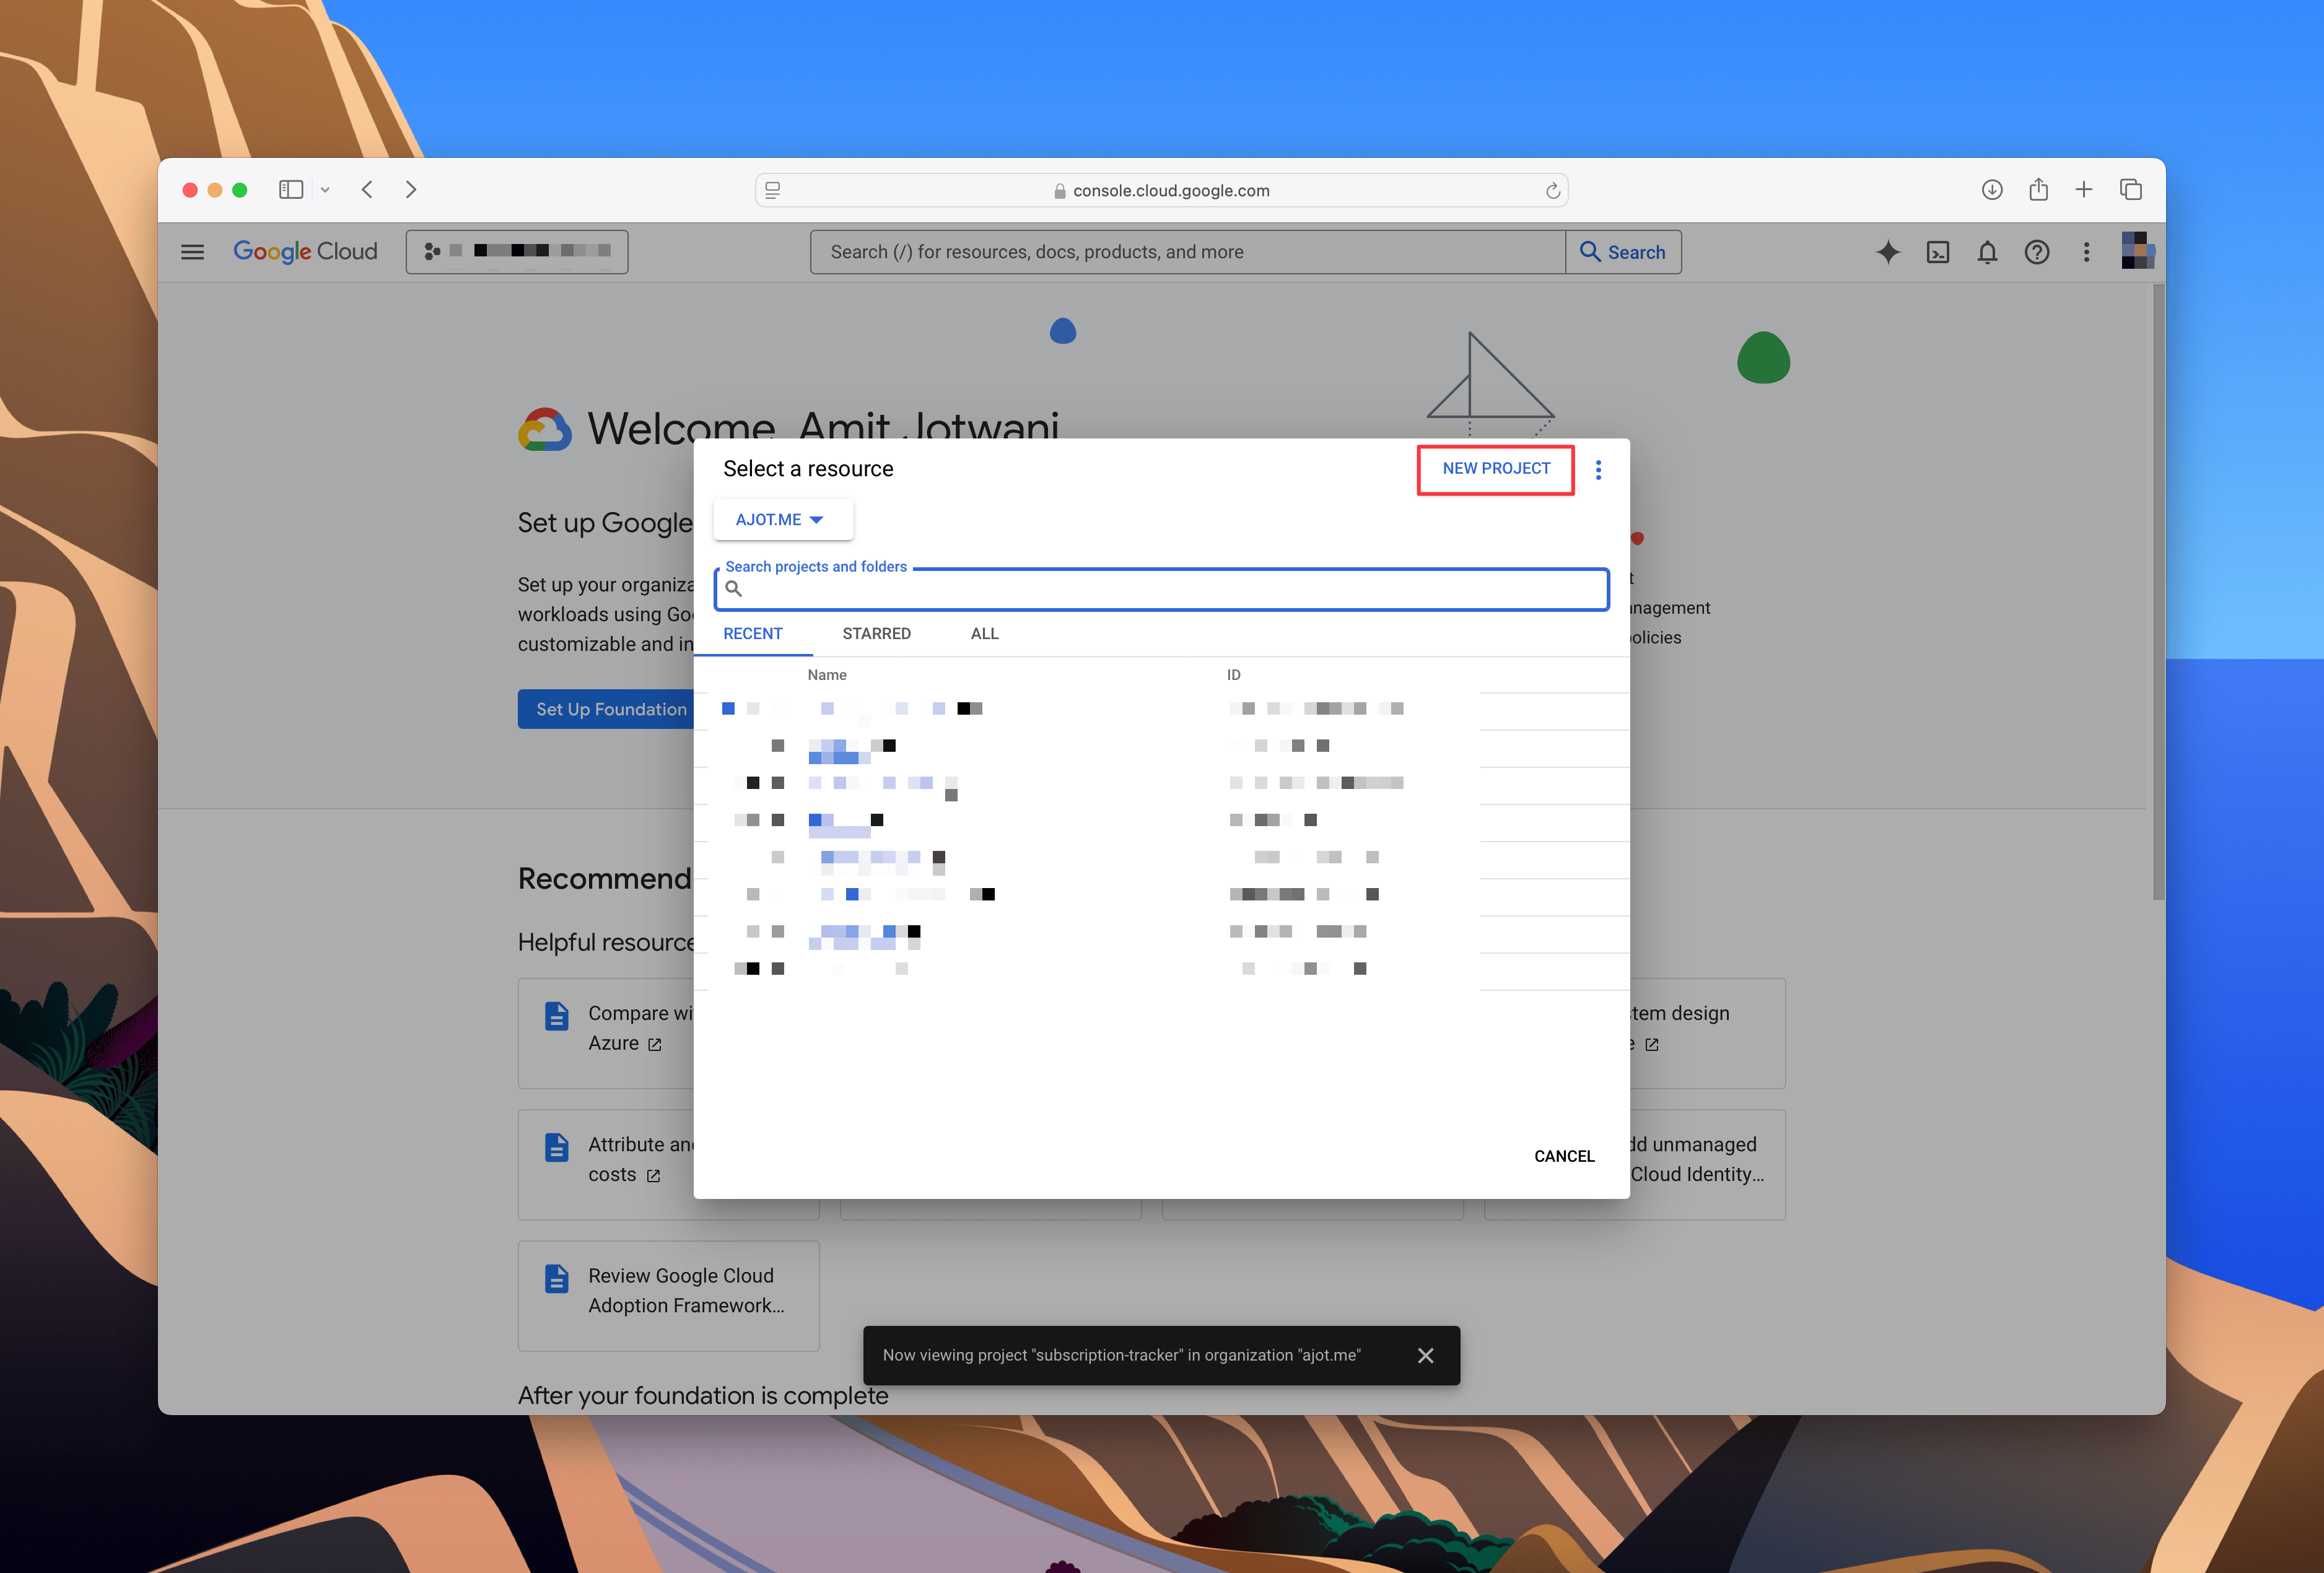Expand the AJOT.ME organization dropdown
Screen dimensions: 2324x1573
click(x=782, y=520)
